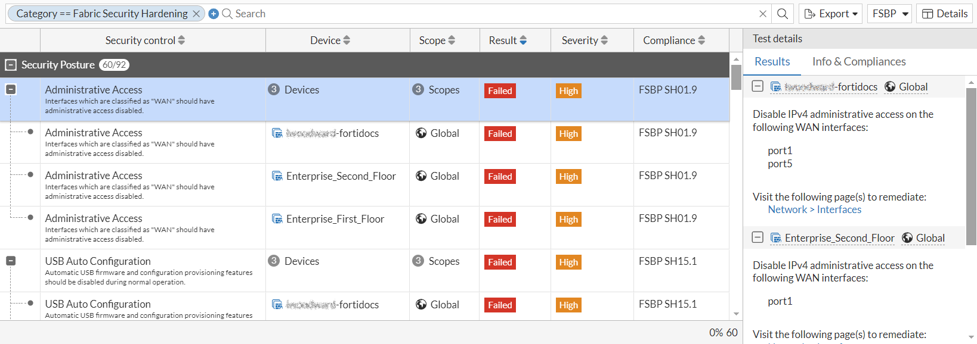Viewport: 977px width, 344px height.
Task: Remove the Fabric Security Hardening filter
Action: (196, 14)
